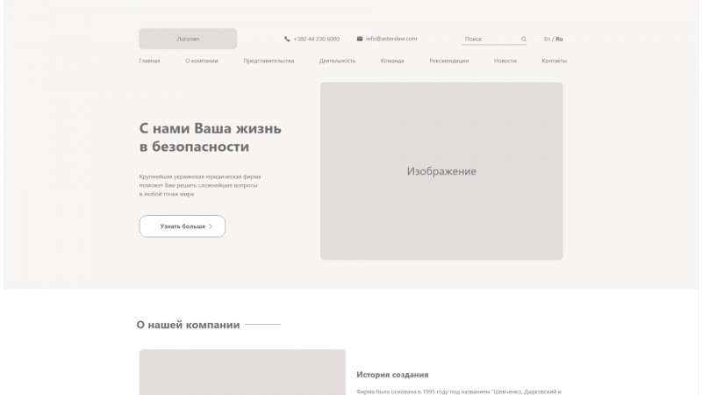Image resolution: width=702 pixels, height=395 pixels.
Task: Open the Рекомендации menu item
Action: coord(449,61)
